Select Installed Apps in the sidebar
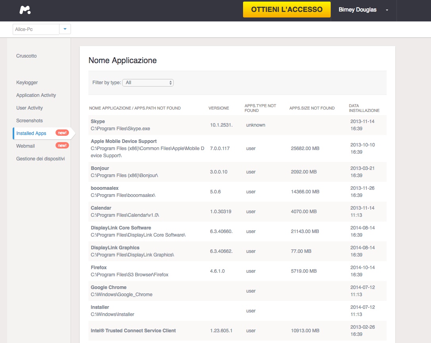Image resolution: width=431 pixels, height=343 pixels. click(31, 133)
